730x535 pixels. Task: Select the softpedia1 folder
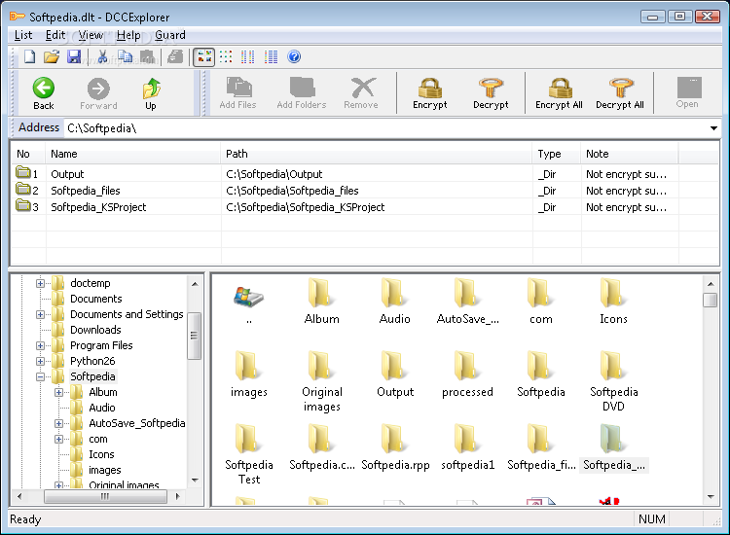(467, 447)
